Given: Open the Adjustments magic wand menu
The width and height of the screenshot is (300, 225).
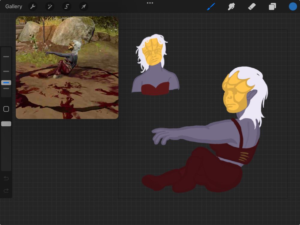Looking at the screenshot, I should [49, 6].
